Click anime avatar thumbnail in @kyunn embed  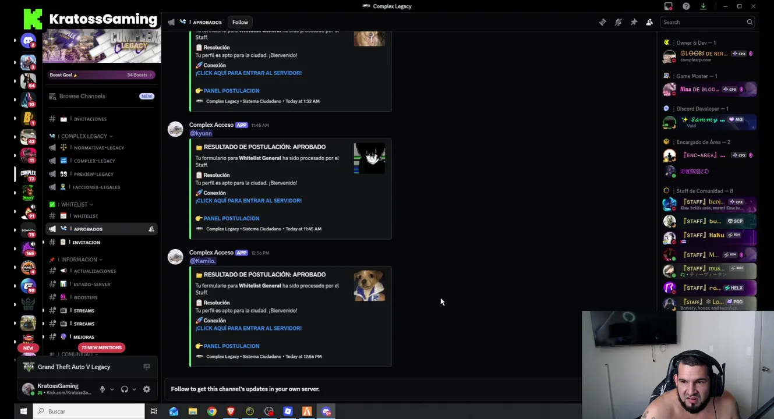coord(369,158)
